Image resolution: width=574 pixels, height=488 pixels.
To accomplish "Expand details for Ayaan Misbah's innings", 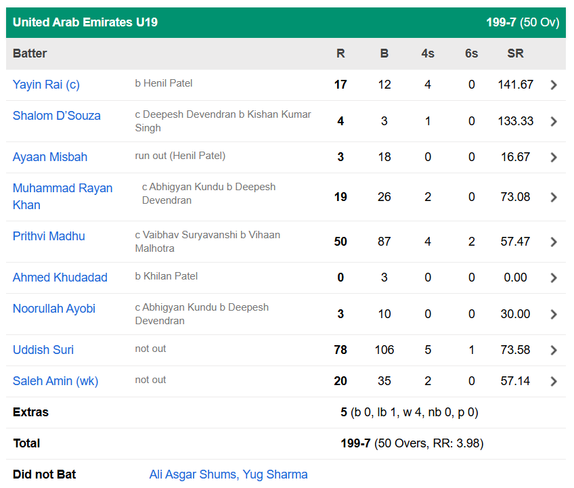I will point(554,156).
